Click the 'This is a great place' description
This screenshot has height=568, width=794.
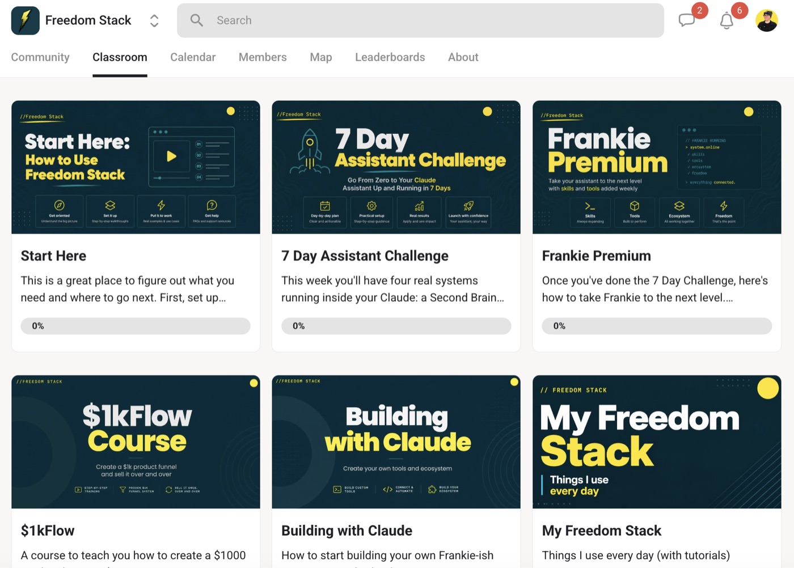[x=128, y=289]
